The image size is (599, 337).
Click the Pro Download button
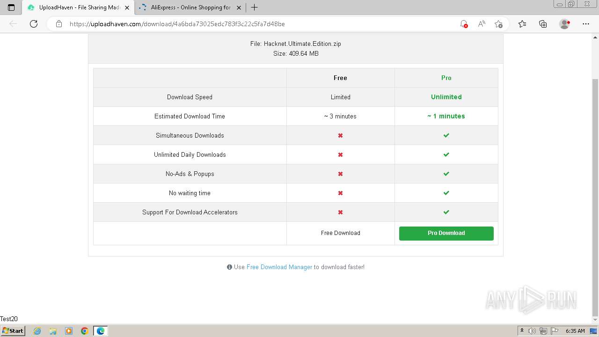(446, 233)
